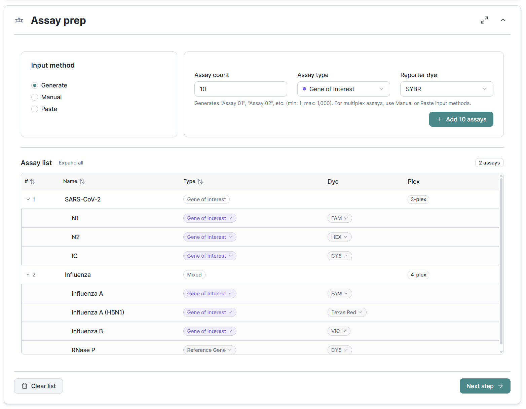Click the plus icon on Add assays
This screenshot has width=526, height=409.
pyautogui.click(x=439, y=119)
